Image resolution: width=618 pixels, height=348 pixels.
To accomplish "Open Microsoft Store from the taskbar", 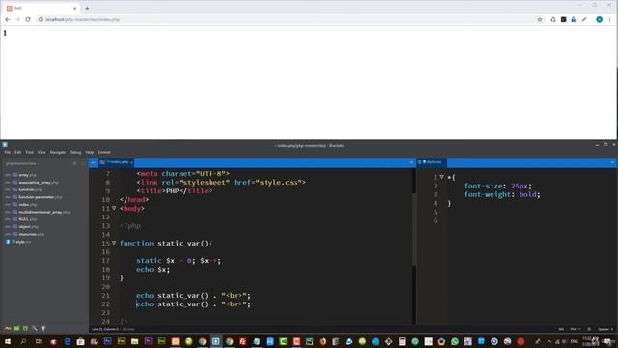I will coord(80,341).
